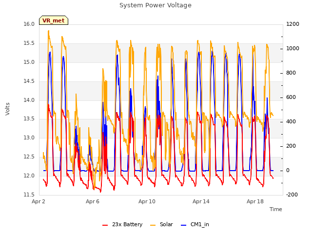Click the 800 right axis label
Viewport: 312px width, 234px height.
coord(291,73)
